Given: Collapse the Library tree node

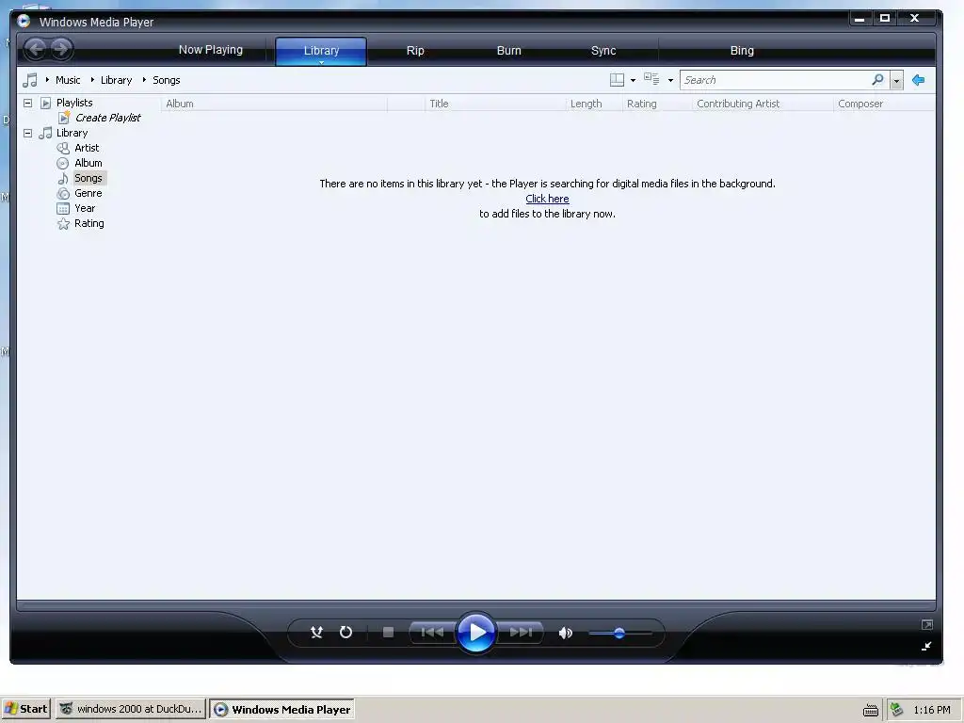Looking at the screenshot, I should [x=27, y=133].
